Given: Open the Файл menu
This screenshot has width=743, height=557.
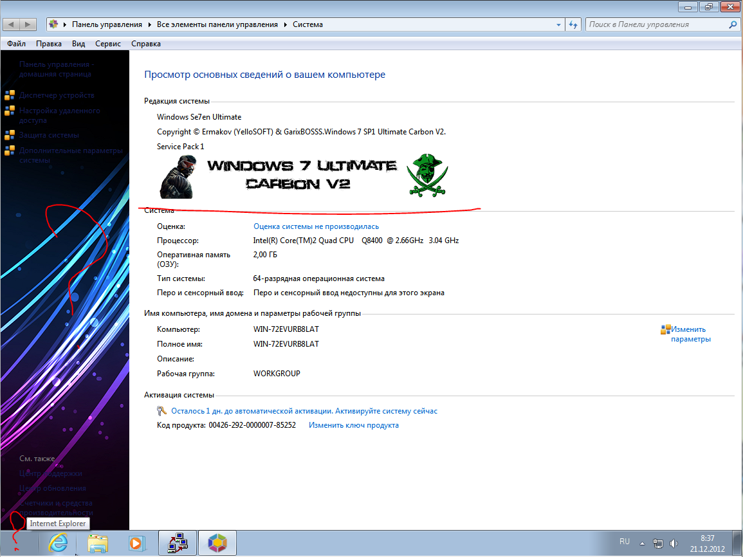Looking at the screenshot, I should point(16,44).
